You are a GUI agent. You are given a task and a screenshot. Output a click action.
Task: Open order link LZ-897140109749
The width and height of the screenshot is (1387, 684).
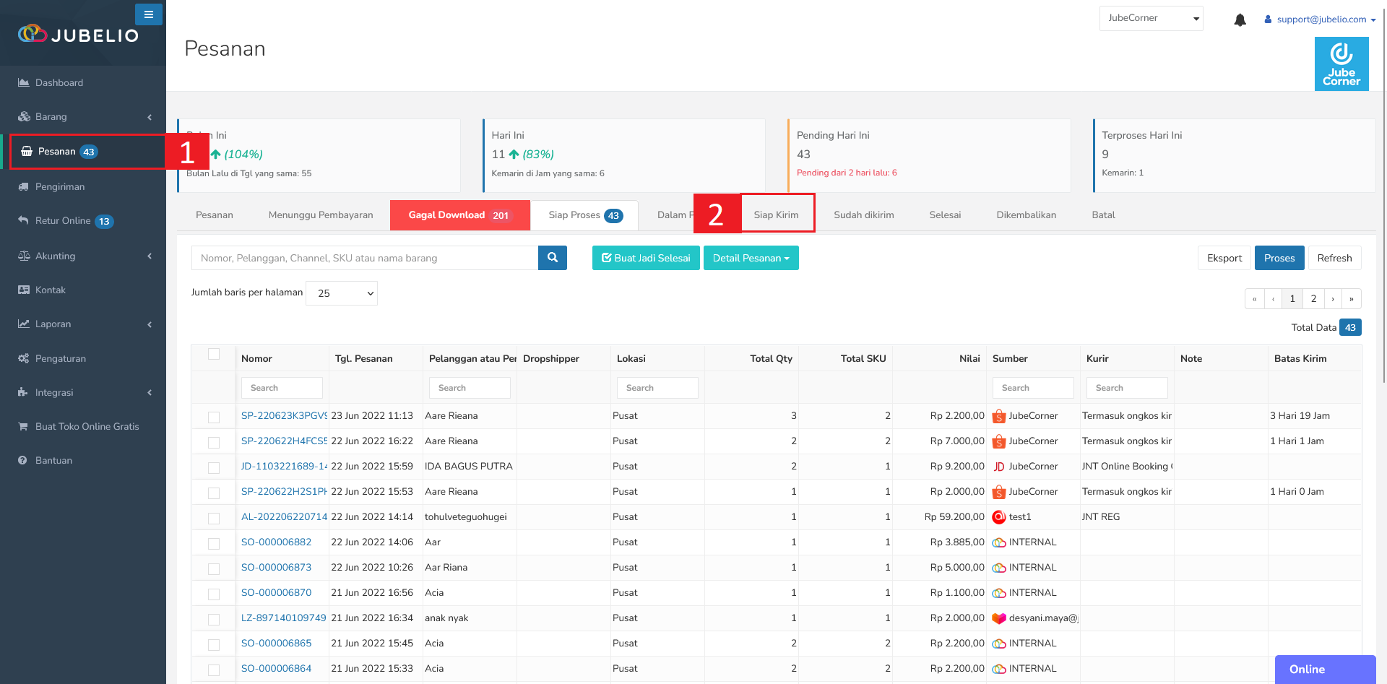284,618
